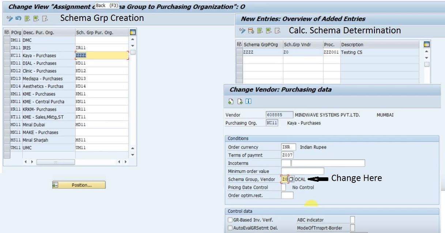Click Delete row icon in New Entries toolbar
The image size is (445, 233).
[x=251, y=30]
